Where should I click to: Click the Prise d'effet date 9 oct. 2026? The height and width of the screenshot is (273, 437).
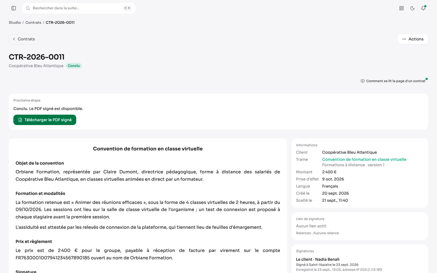[x=333, y=179]
